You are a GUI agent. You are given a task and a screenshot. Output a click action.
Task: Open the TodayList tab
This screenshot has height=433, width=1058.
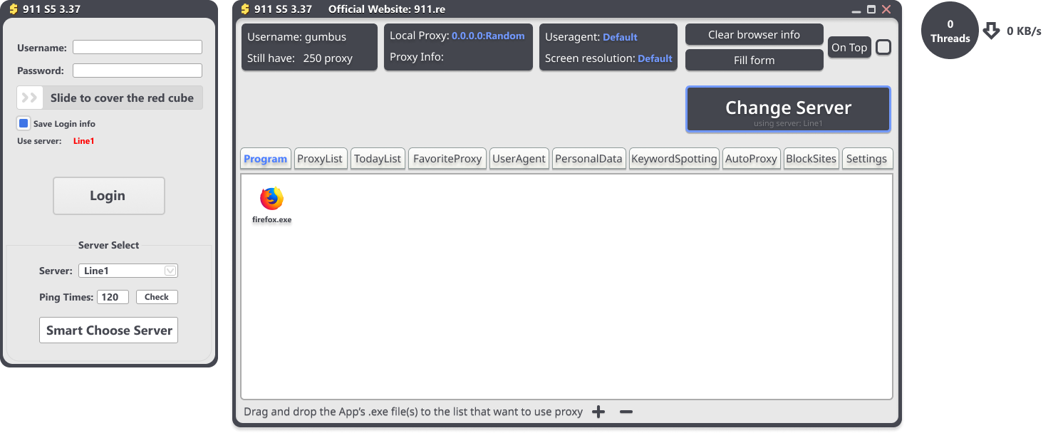(x=378, y=159)
